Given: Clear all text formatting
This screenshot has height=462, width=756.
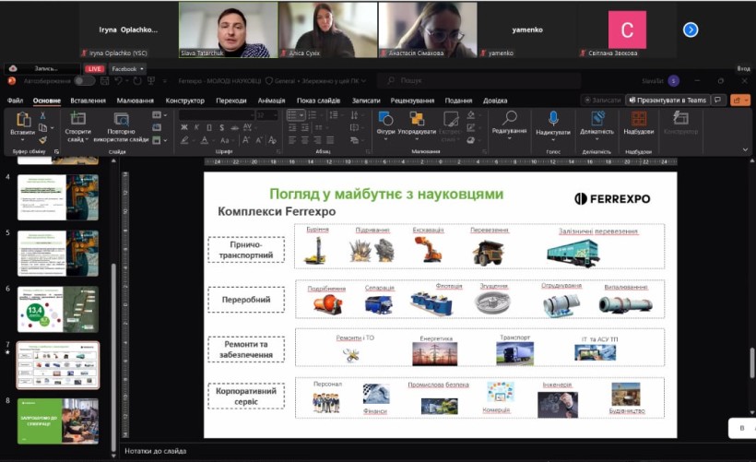Looking at the screenshot, I should tap(272, 140).
